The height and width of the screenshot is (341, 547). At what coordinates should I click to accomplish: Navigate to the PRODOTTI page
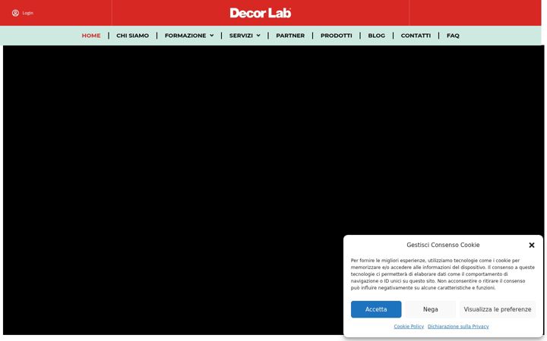pos(337,36)
